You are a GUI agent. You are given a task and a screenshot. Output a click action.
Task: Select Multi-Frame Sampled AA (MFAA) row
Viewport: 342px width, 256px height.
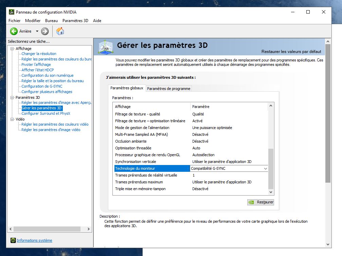(x=191, y=134)
